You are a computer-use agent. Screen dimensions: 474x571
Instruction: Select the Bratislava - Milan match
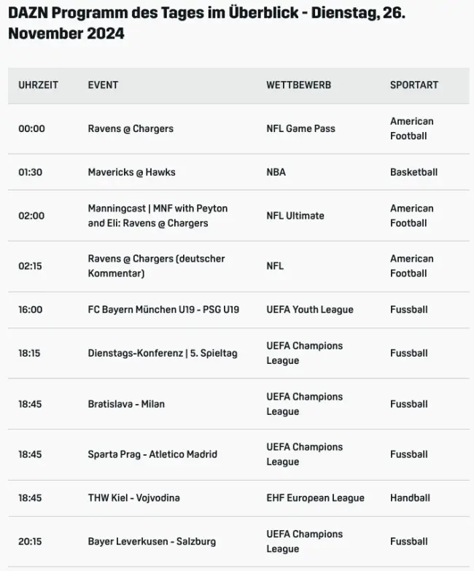tap(126, 404)
